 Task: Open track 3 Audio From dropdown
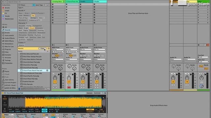(86, 49)
